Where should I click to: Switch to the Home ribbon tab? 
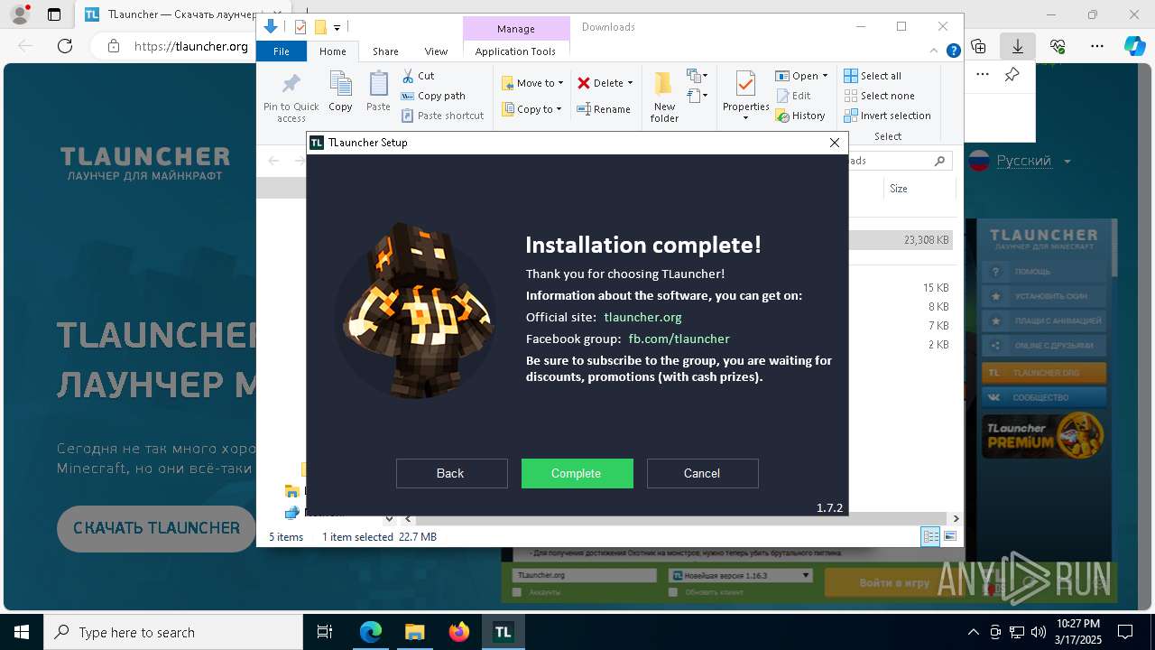(x=332, y=51)
